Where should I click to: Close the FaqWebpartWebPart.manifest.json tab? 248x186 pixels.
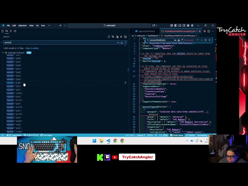point(200,31)
